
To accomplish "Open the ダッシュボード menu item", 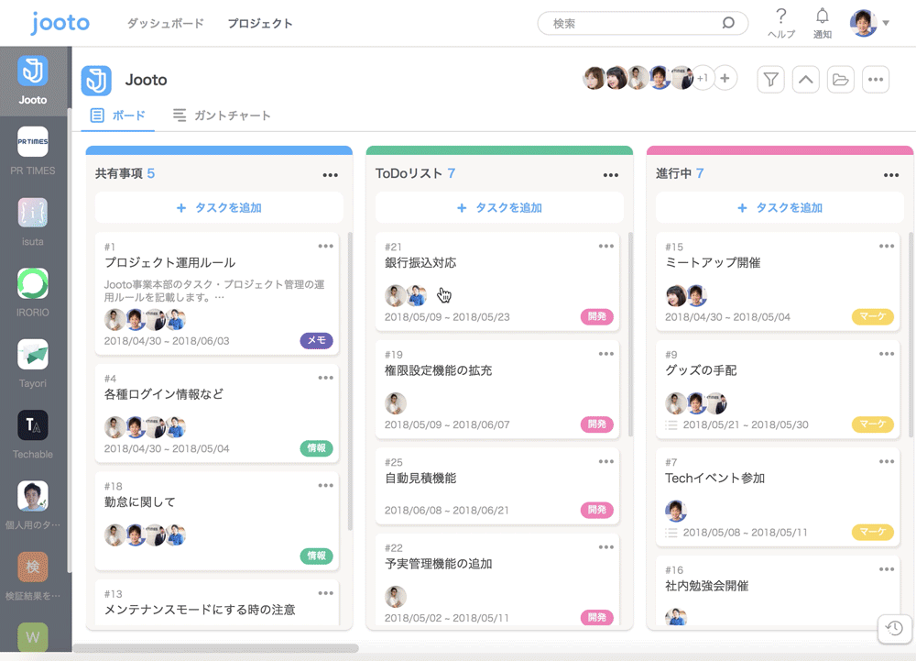I will [x=165, y=24].
